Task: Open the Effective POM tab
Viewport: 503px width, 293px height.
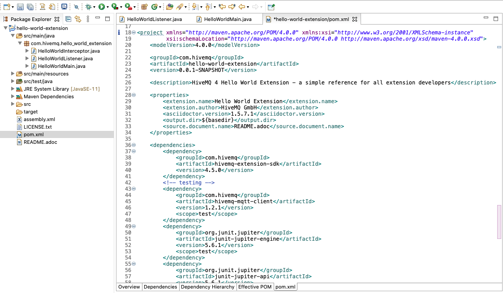Action: [x=255, y=287]
